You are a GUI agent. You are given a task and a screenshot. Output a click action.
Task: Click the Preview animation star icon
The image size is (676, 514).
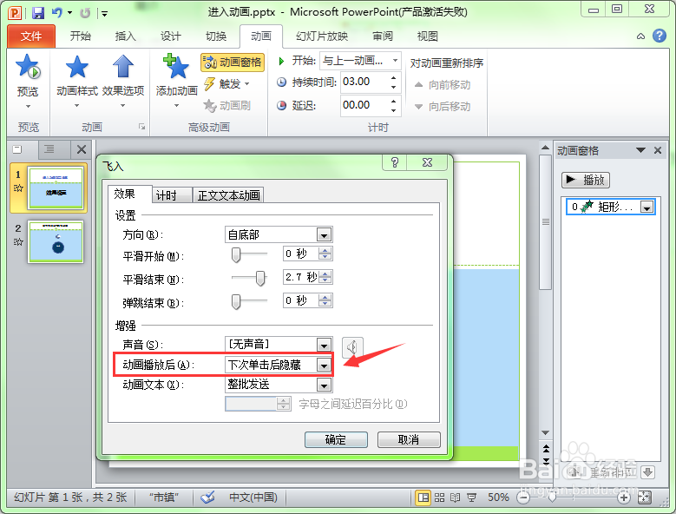point(28,67)
